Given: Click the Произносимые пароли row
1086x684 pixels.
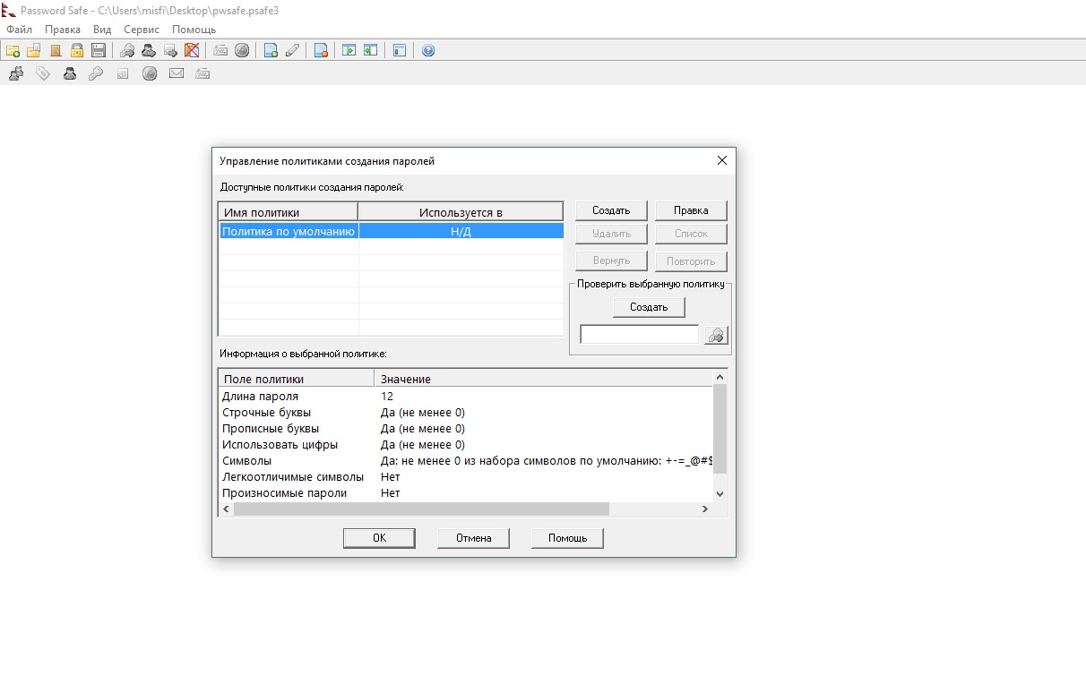Looking at the screenshot, I should 466,493.
